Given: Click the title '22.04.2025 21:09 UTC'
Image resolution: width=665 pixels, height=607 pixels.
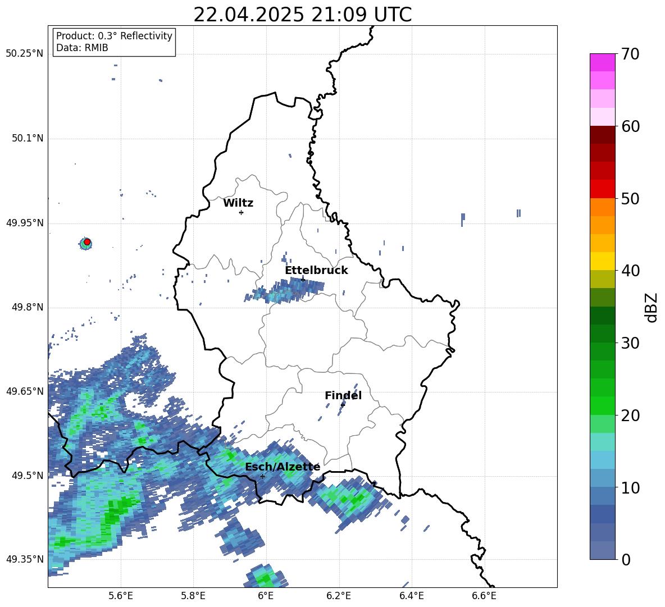Looking at the screenshot, I should pos(302,15).
